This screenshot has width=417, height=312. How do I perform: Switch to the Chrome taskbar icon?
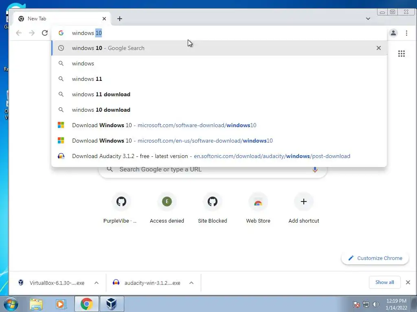[87, 304]
